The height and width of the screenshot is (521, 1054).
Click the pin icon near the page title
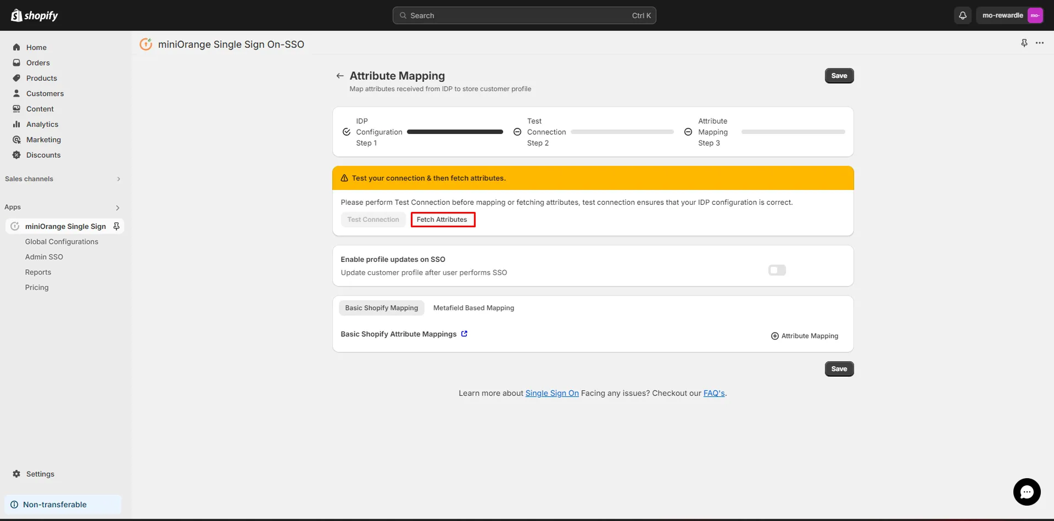tap(1024, 43)
